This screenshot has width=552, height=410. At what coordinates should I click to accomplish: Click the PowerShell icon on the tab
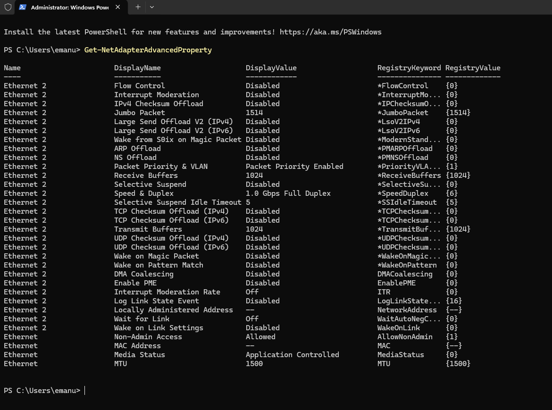(x=22, y=8)
